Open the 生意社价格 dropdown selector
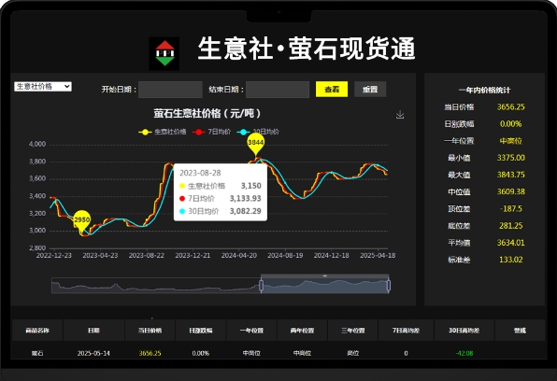 point(43,86)
